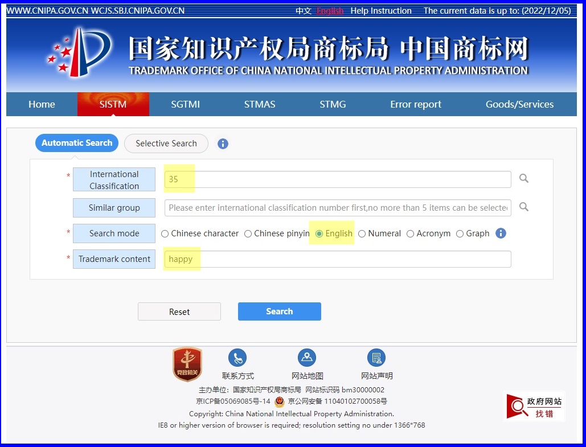Focus the International Classification input field

[x=338, y=179]
